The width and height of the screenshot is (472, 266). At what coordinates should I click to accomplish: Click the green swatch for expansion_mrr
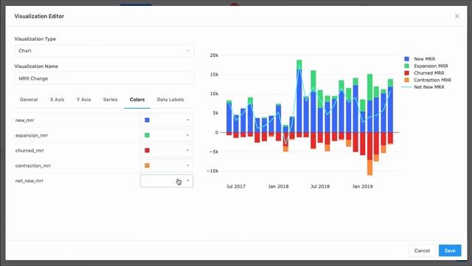pos(147,135)
